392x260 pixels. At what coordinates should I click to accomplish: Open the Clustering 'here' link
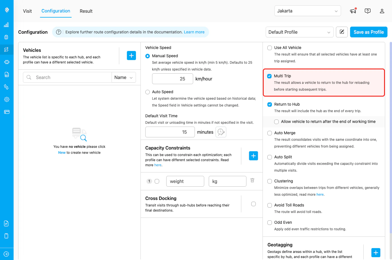pyautogui.click(x=320, y=195)
